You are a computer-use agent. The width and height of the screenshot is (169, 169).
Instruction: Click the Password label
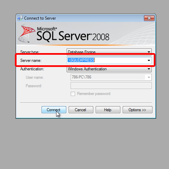pyautogui.click(x=34, y=86)
